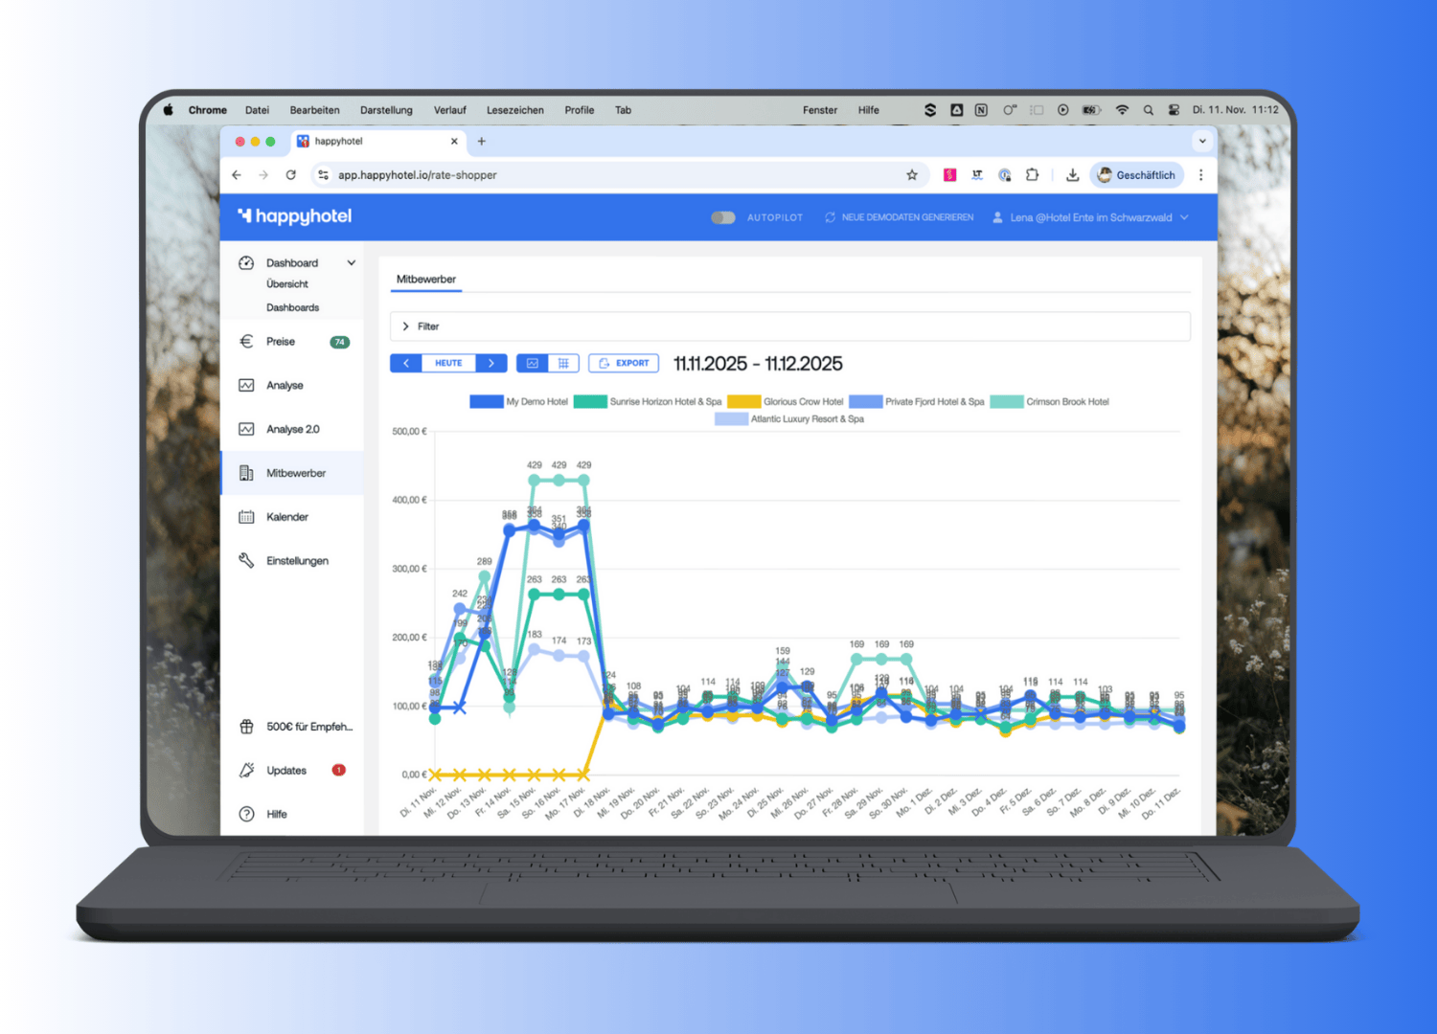This screenshot has width=1437, height=1034.
Task: Open the Apple menu
Action: click(x=169, y=110)
